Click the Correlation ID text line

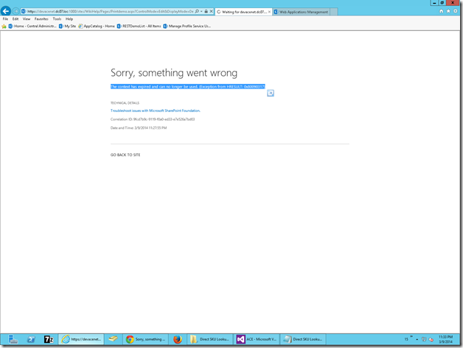pos(153,119)
